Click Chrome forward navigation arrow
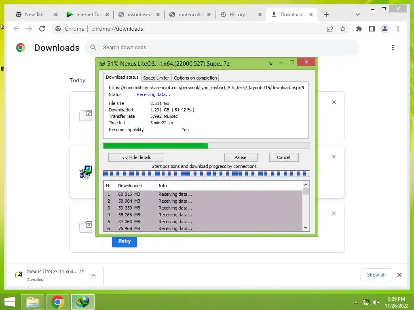414x310 pixels. tap(29, 29)
